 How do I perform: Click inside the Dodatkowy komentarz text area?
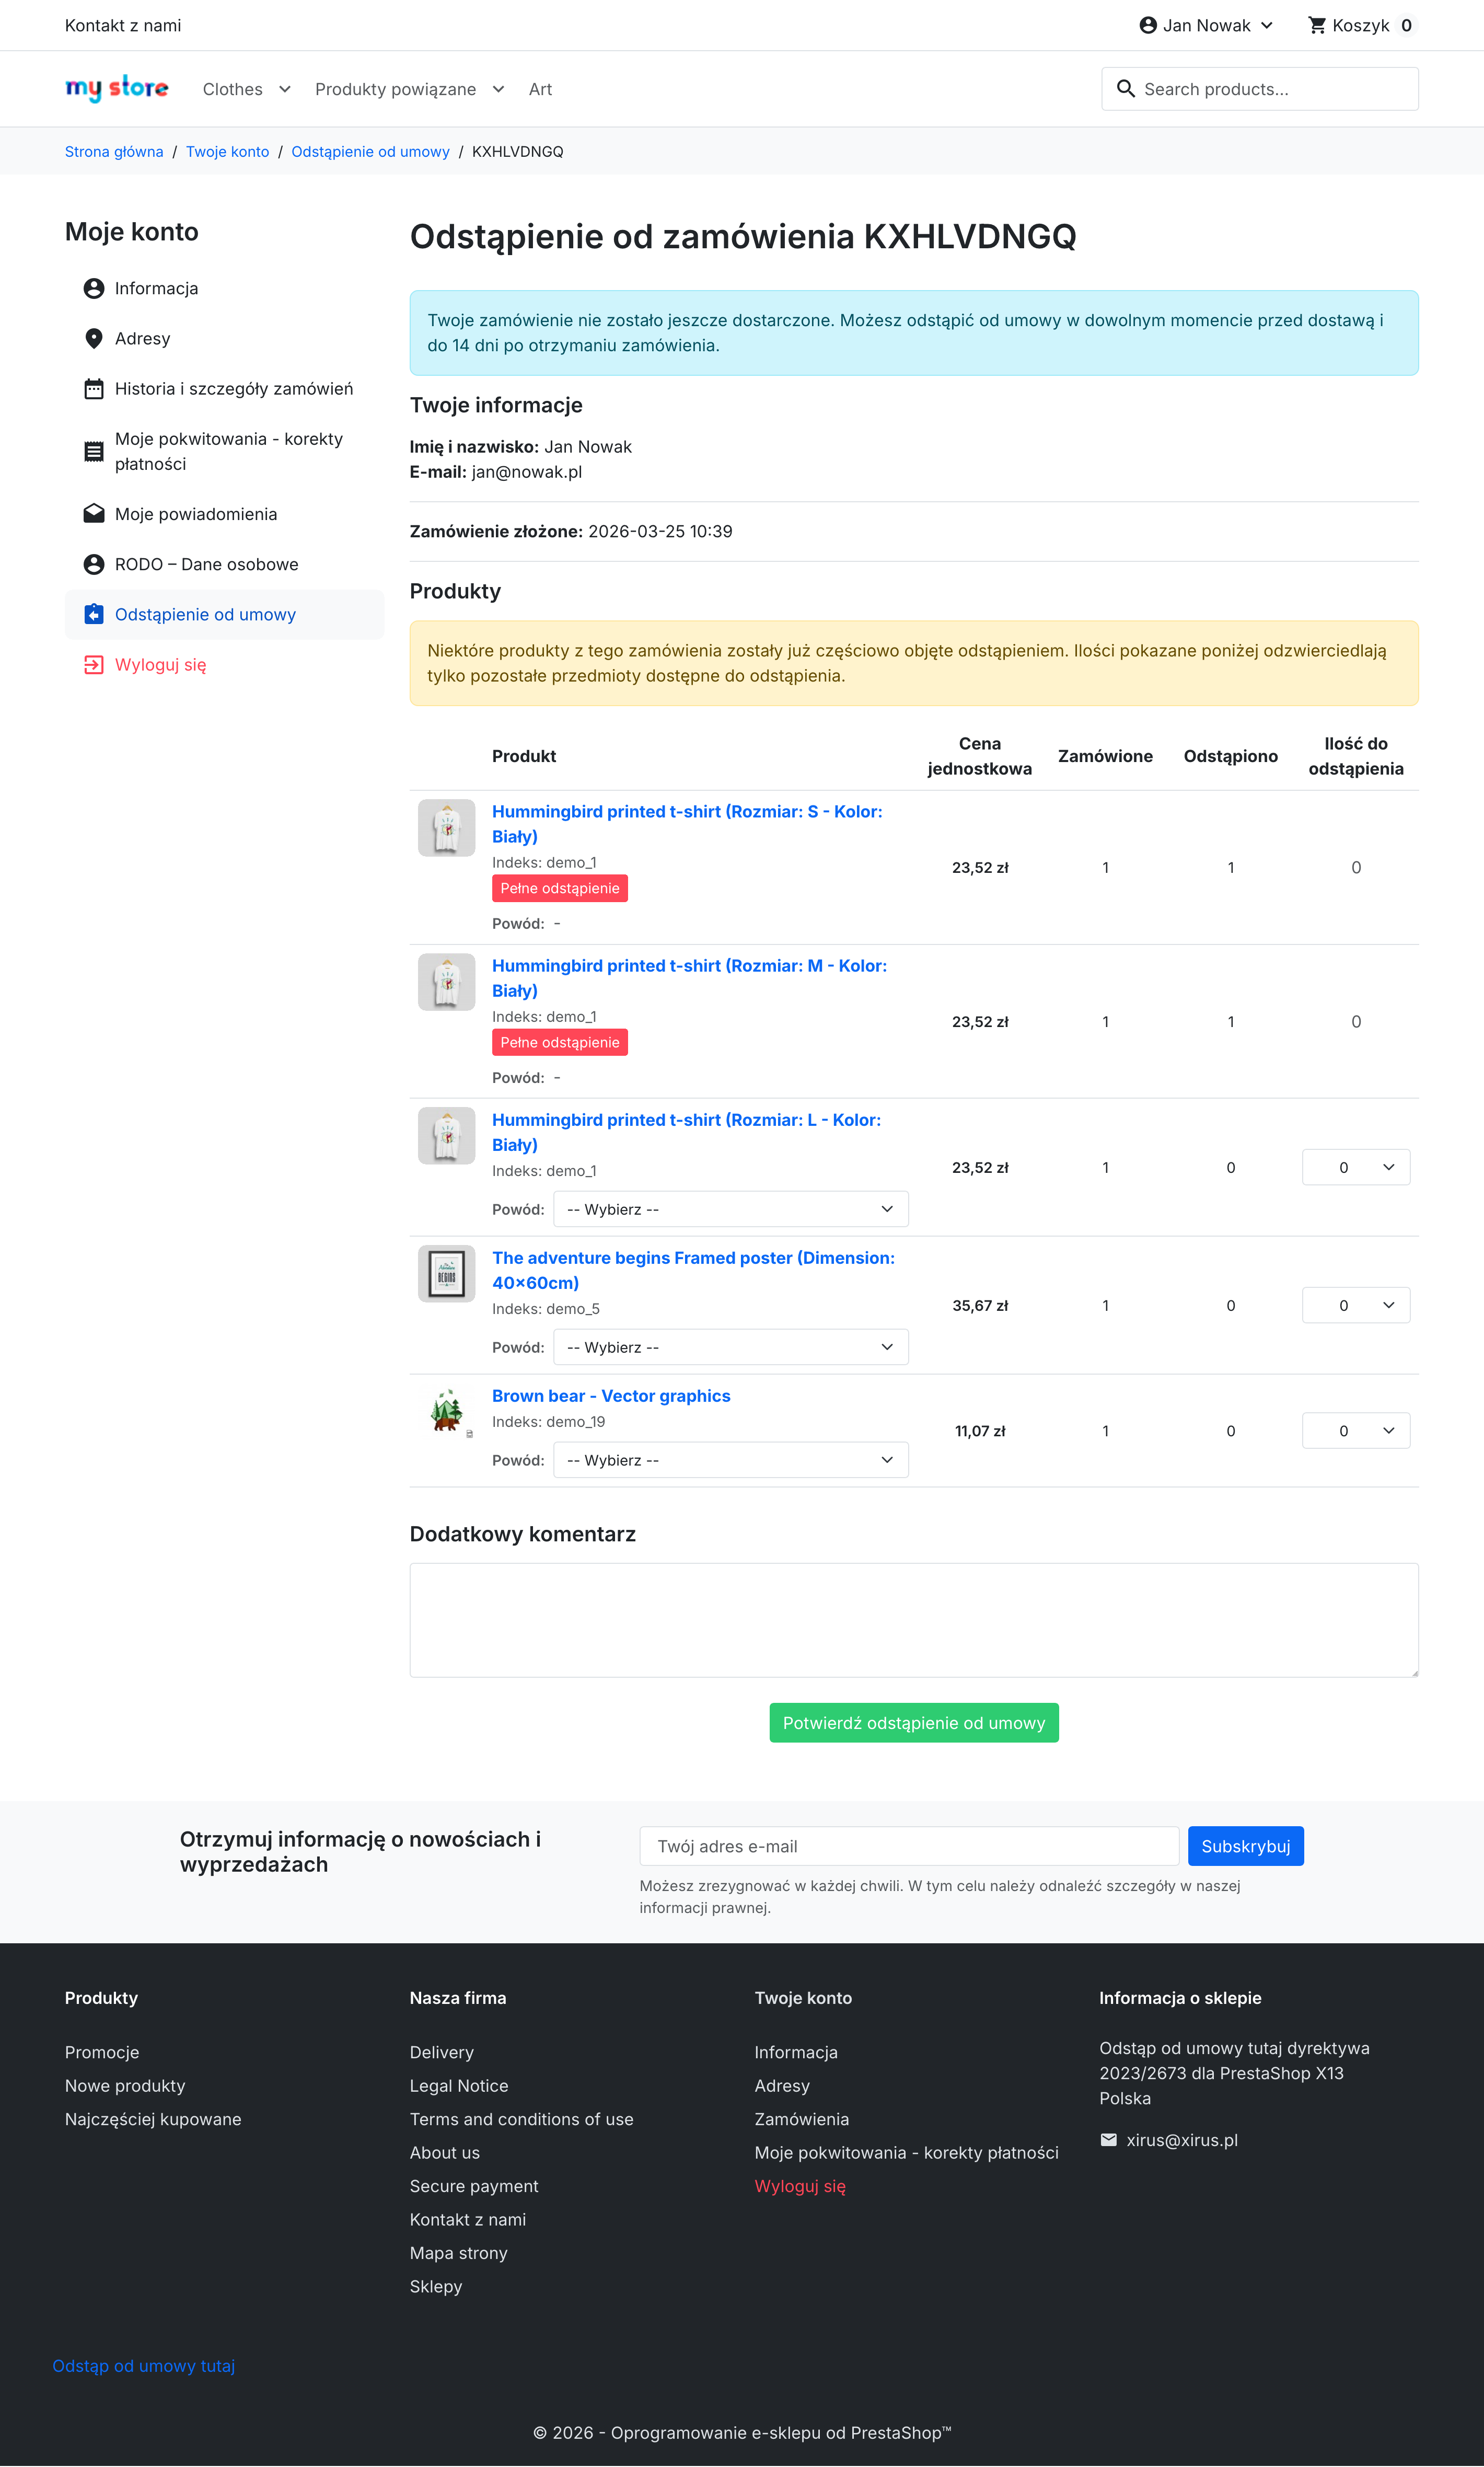pyautogui.click(x=913, y=1619)
